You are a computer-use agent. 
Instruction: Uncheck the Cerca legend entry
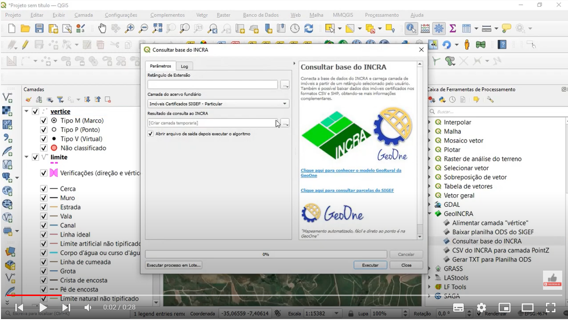(x=44, y=189)
